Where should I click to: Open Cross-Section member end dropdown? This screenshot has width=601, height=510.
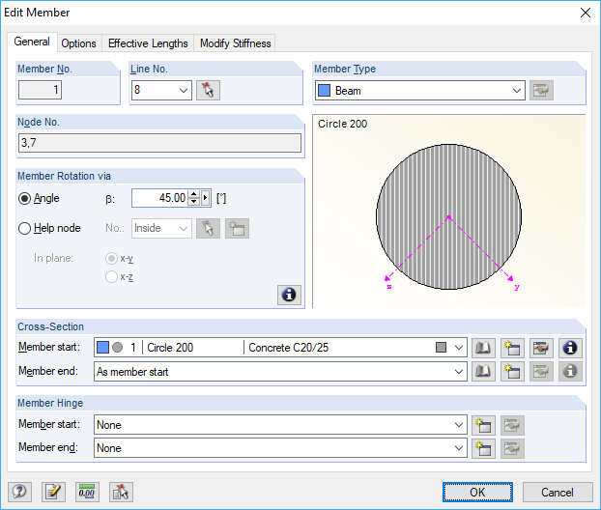click(x=458, y=371)
